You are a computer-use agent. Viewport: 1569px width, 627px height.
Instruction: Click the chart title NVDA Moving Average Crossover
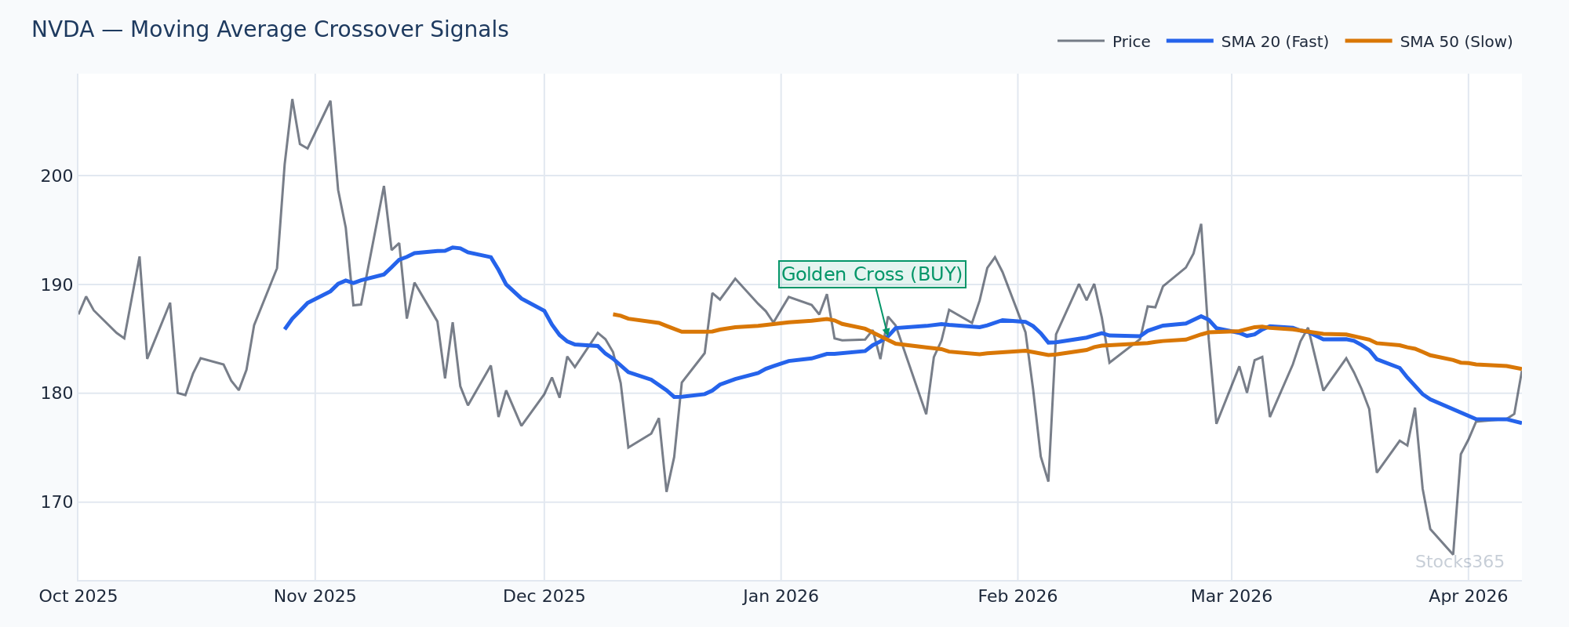point(270,30)
